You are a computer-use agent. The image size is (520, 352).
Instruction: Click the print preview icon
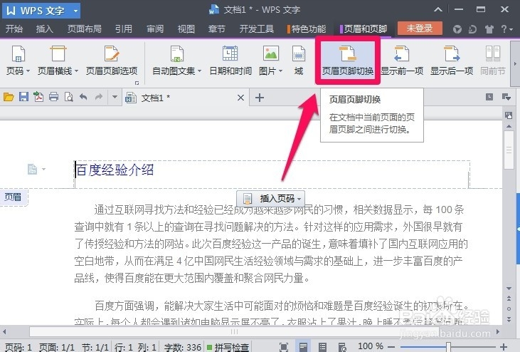[x=69, y=97]
